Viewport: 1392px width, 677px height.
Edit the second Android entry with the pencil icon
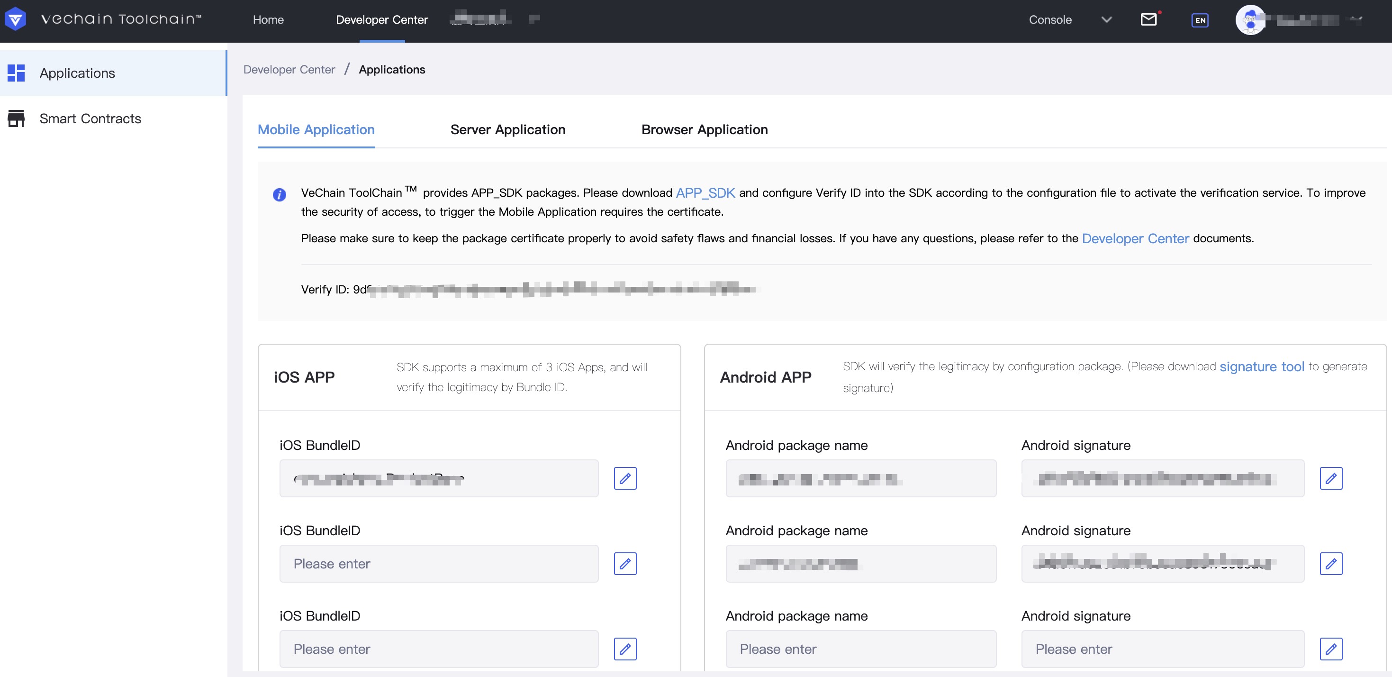point(1331,564)
